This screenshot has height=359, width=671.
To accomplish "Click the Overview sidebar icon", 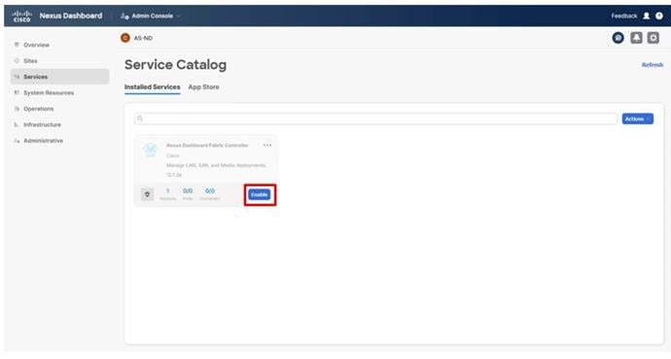I will click(17, 45).
